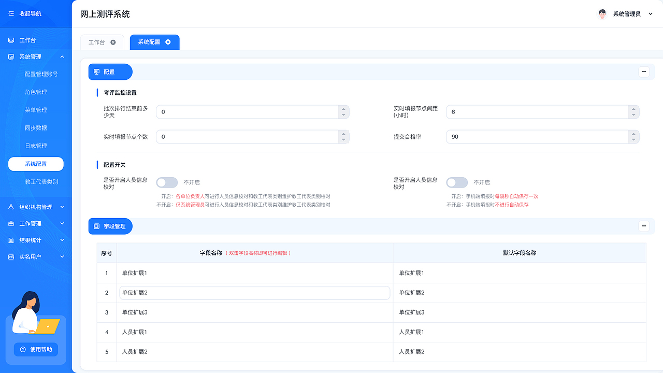Image resolution: width=663 pixels, height=373 pixels.
Task: Click field name 人员扩展2 in row 5
Action: coord(135,352)
